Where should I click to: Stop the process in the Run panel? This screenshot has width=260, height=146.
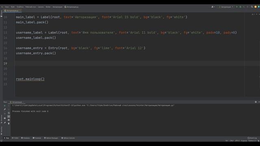(x=4, y=114)
